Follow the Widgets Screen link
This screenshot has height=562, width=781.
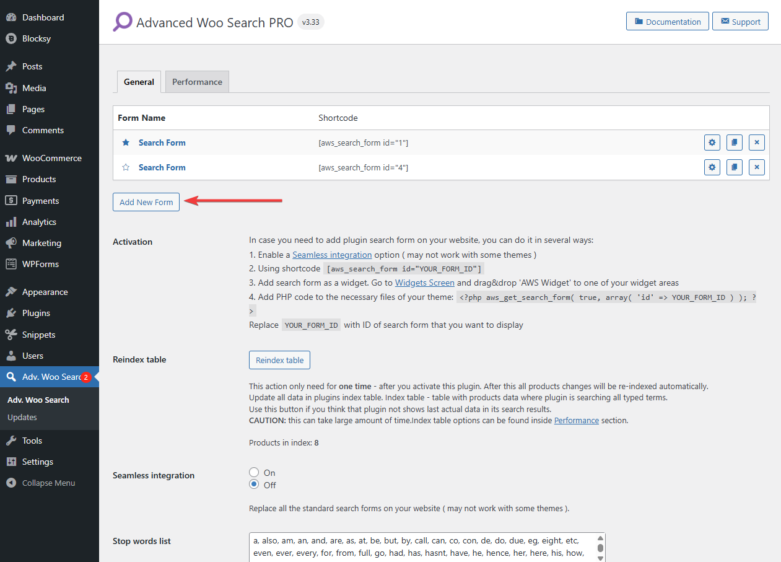pyautogui.click(x=424, y=283)
